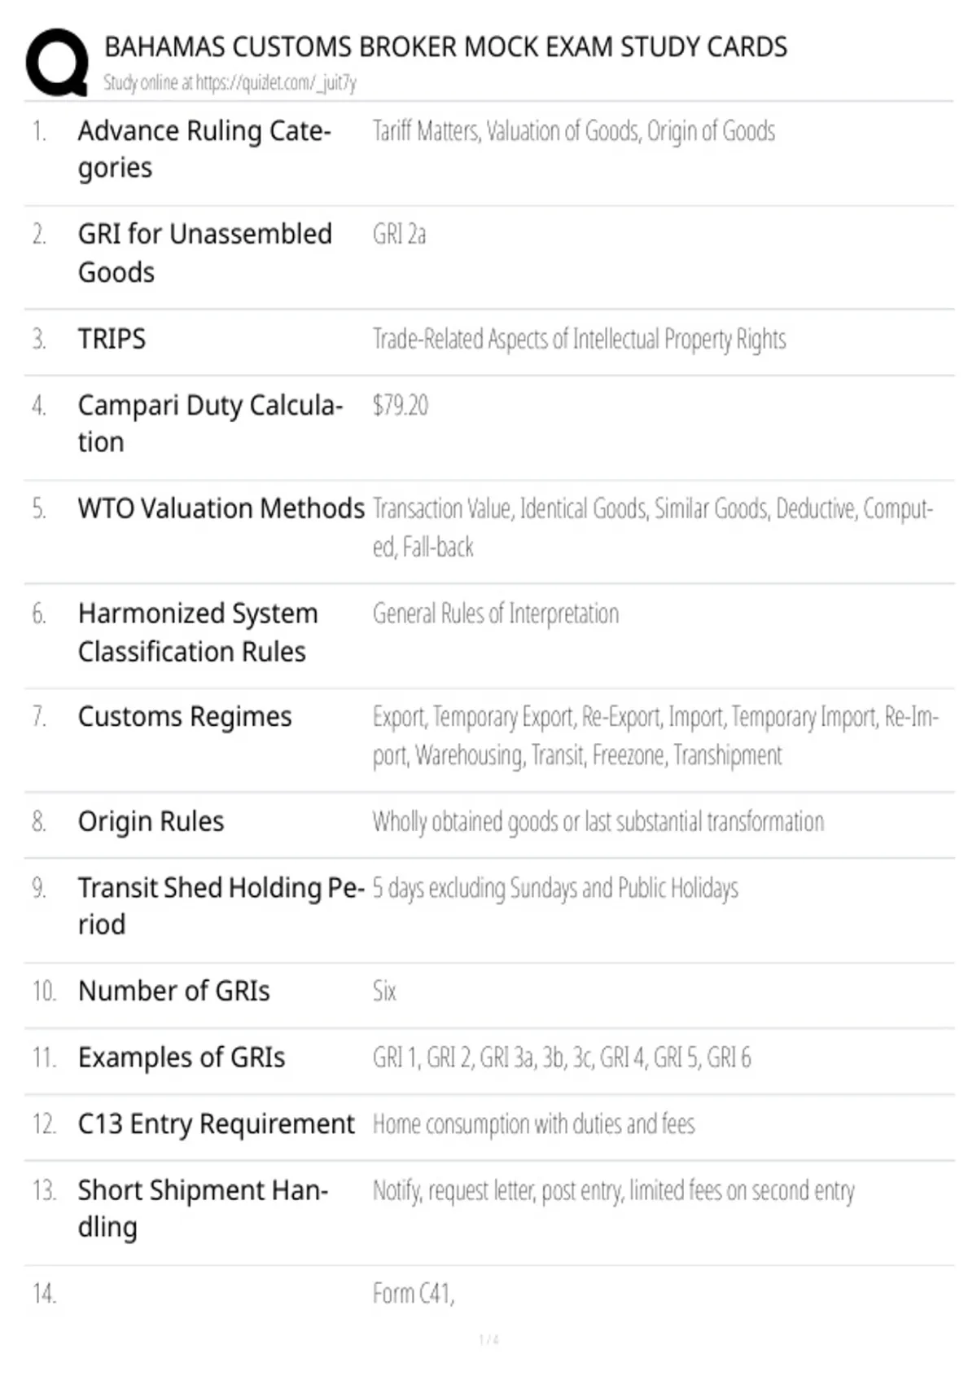Click the 'Form C41,' definition text
977x1385 pixels.
pos(414,1294)
